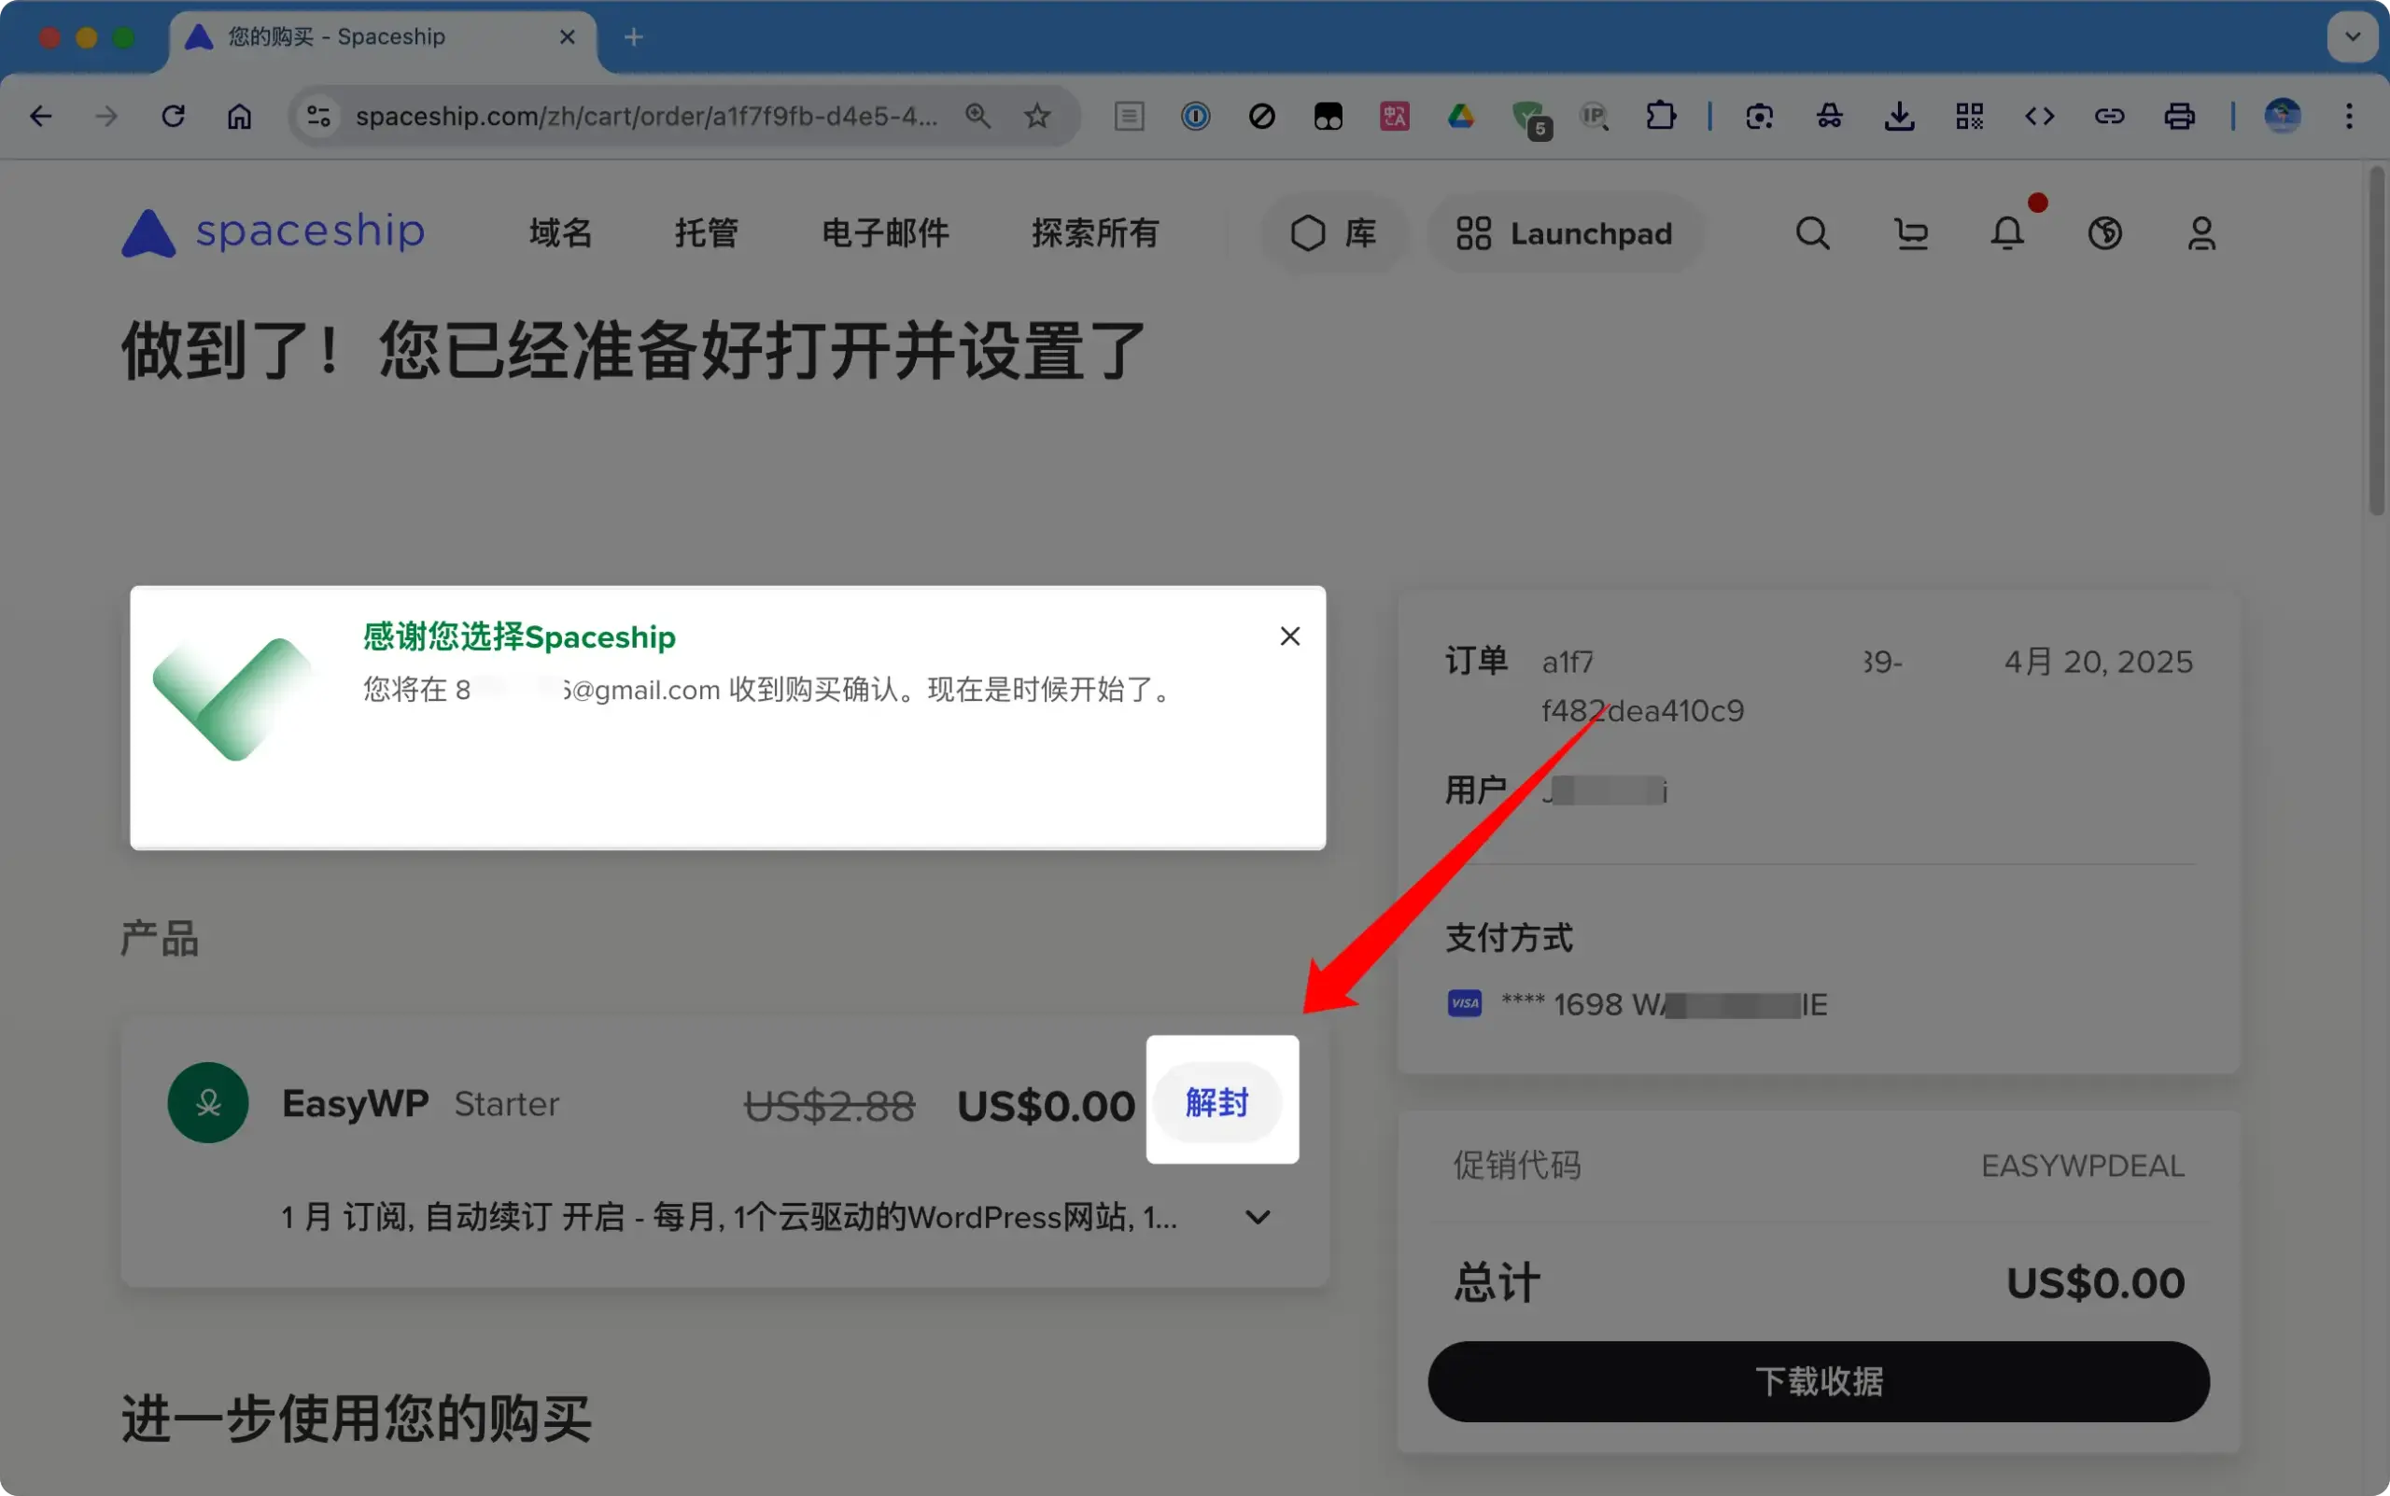Image resolution: width=2390 pixels, height=1496 pixels.
Task: Click the currency selector icon
Action: 2105,233
